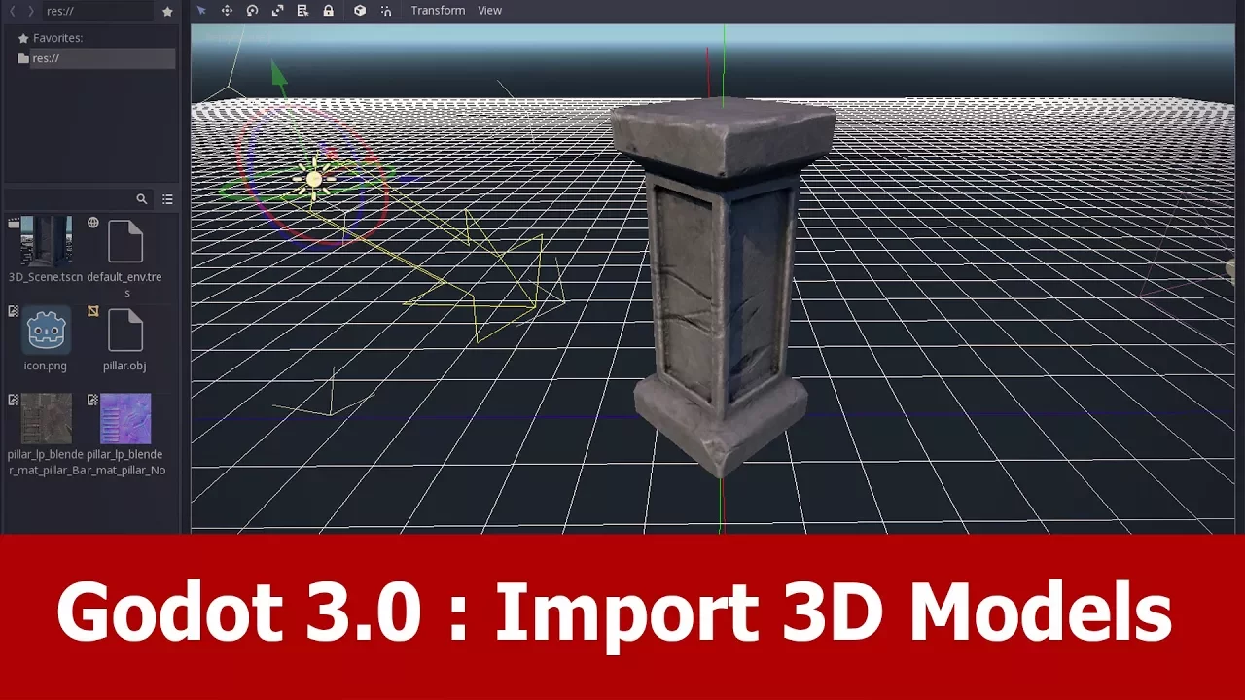
Task: Select default_env.tres file
Action: 125,241
